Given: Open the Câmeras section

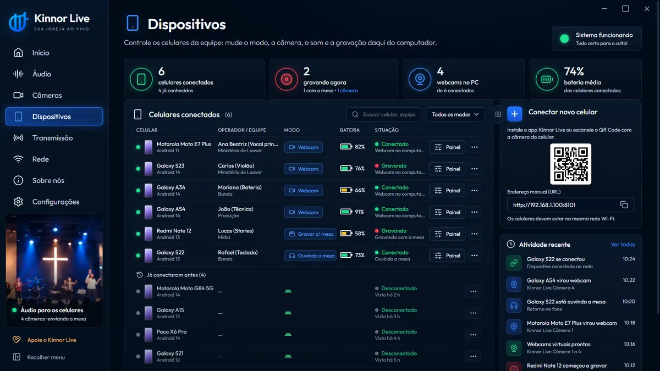Looking at the screenshot, I should point(54,95).
